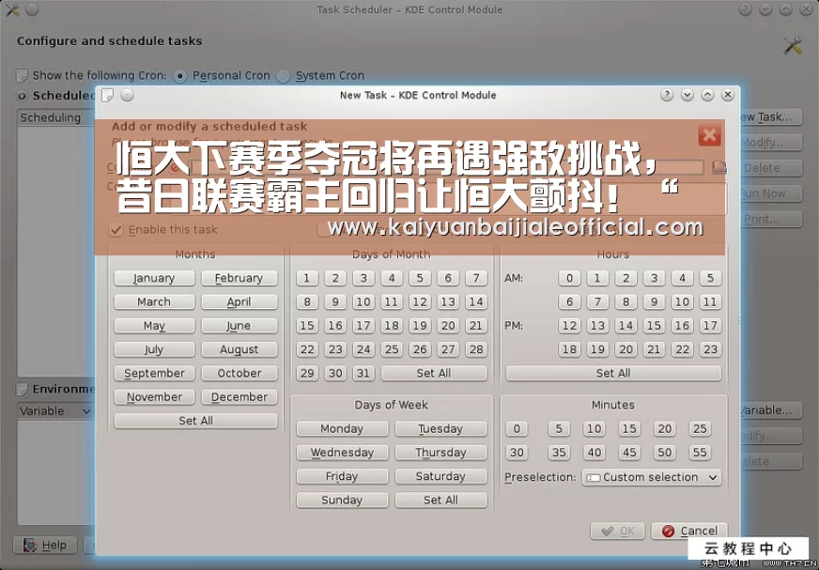
Task: Toggle the Thursday button
Action: [x=440, y=453]
